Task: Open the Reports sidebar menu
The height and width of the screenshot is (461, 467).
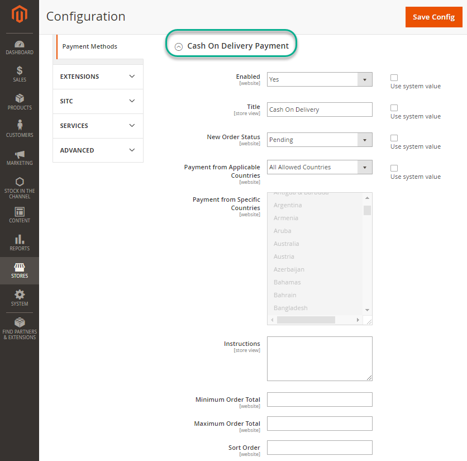Action: (x=20, y=242)
